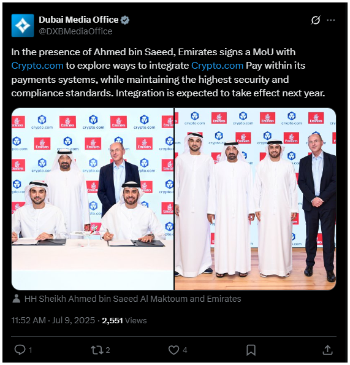Open the right group standing photo
Image resolution: width=350 pixels, height=365 pixels.
click(256, 199)
